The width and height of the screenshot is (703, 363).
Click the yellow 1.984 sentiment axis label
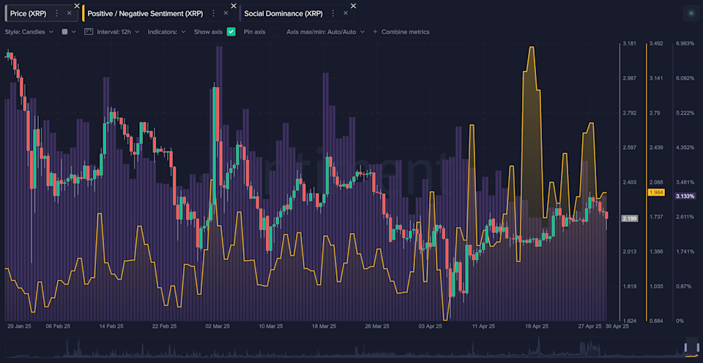click(656, 193)
